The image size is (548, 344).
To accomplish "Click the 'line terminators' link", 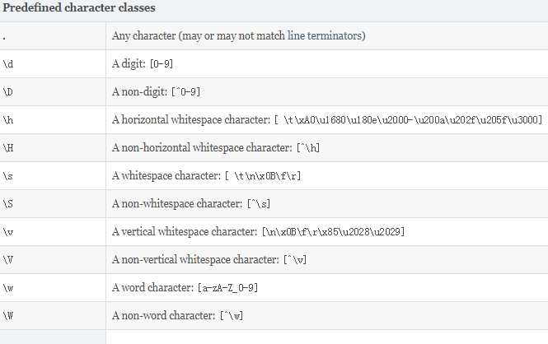I will (x=326, y=36).
